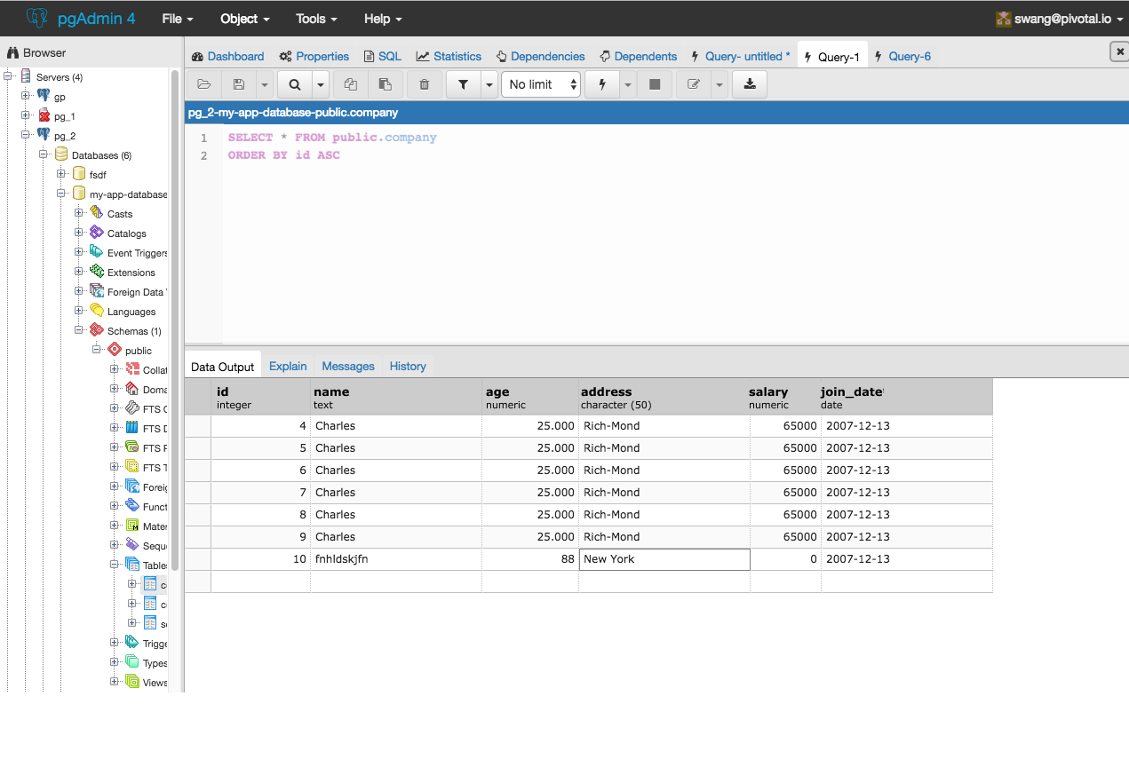Open the filter options dropdown arrow

pyautogui.click(x=489, y=84)
